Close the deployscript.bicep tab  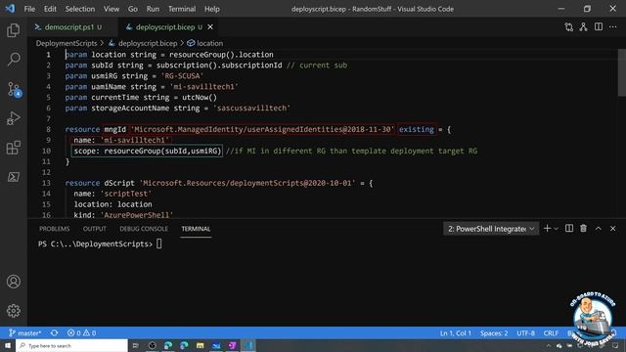coord(210,27)
